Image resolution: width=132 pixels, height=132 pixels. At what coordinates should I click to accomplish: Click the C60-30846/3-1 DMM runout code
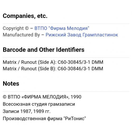(x=80, y=69)
